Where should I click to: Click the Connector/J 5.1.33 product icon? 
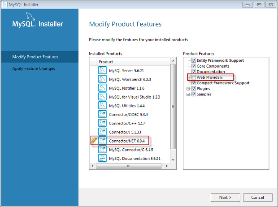coord(102,132)
